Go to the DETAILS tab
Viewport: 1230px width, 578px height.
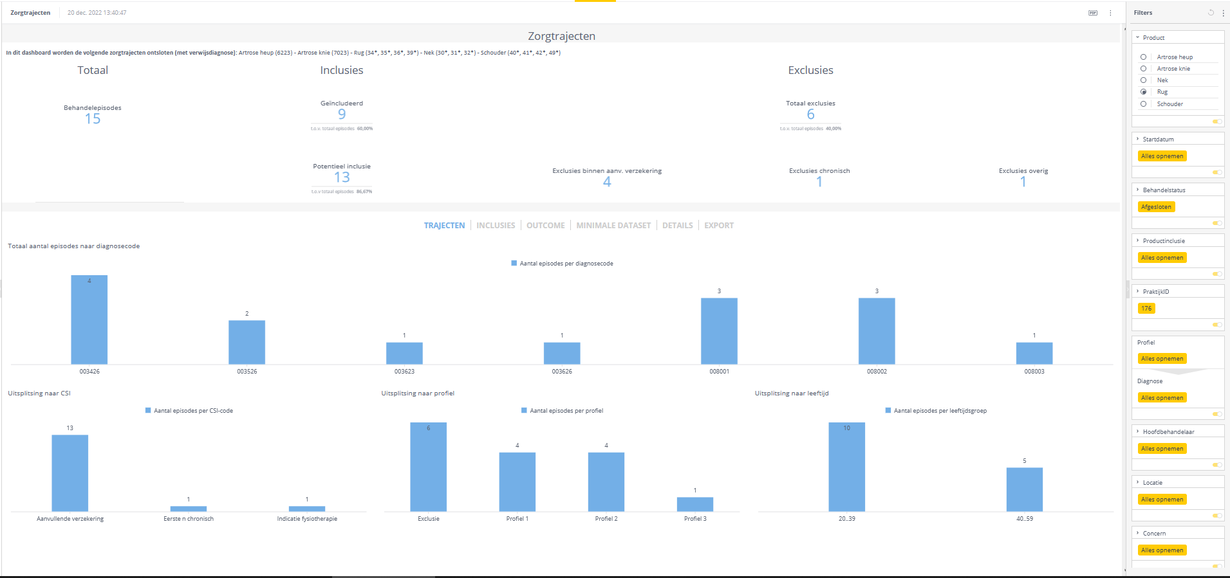678,226
